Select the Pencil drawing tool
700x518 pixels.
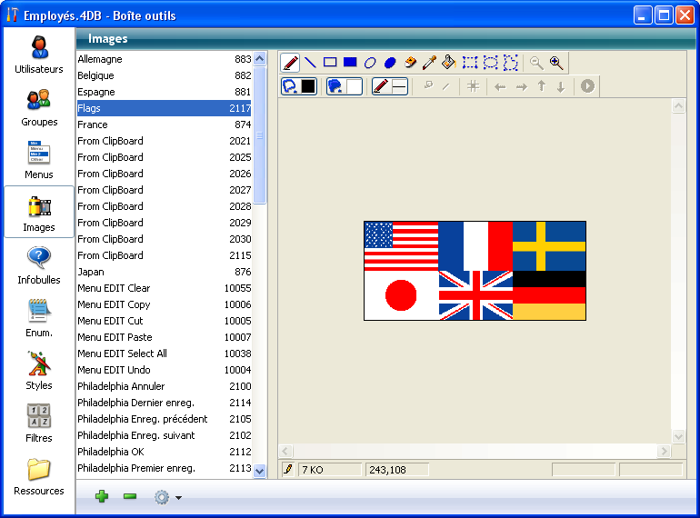pyautogui.click(x=291, y=63)
